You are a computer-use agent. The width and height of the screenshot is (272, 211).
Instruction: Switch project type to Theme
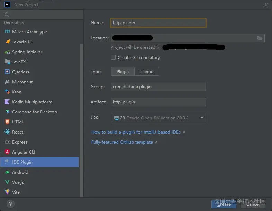click(x=147, y=72)
